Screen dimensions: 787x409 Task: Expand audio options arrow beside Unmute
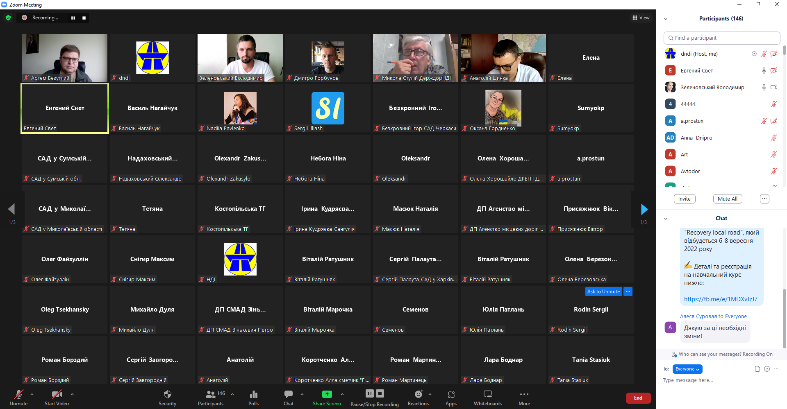pos(32,394)
